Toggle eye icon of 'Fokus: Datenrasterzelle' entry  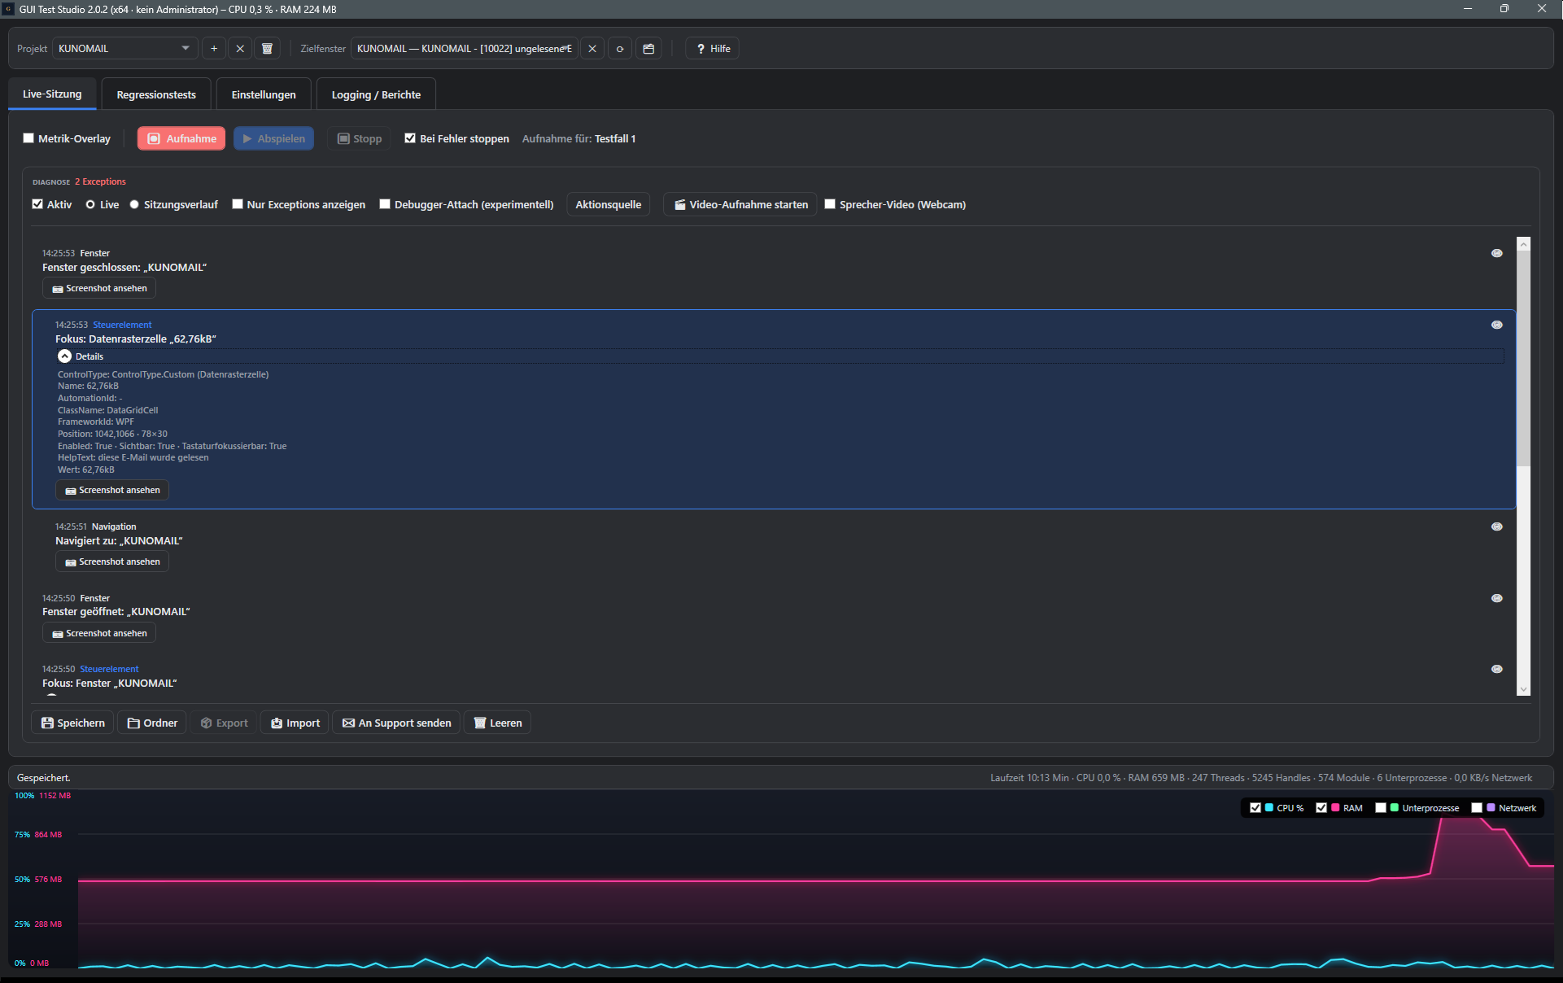pyautogui.click(x=1496, y=325)
